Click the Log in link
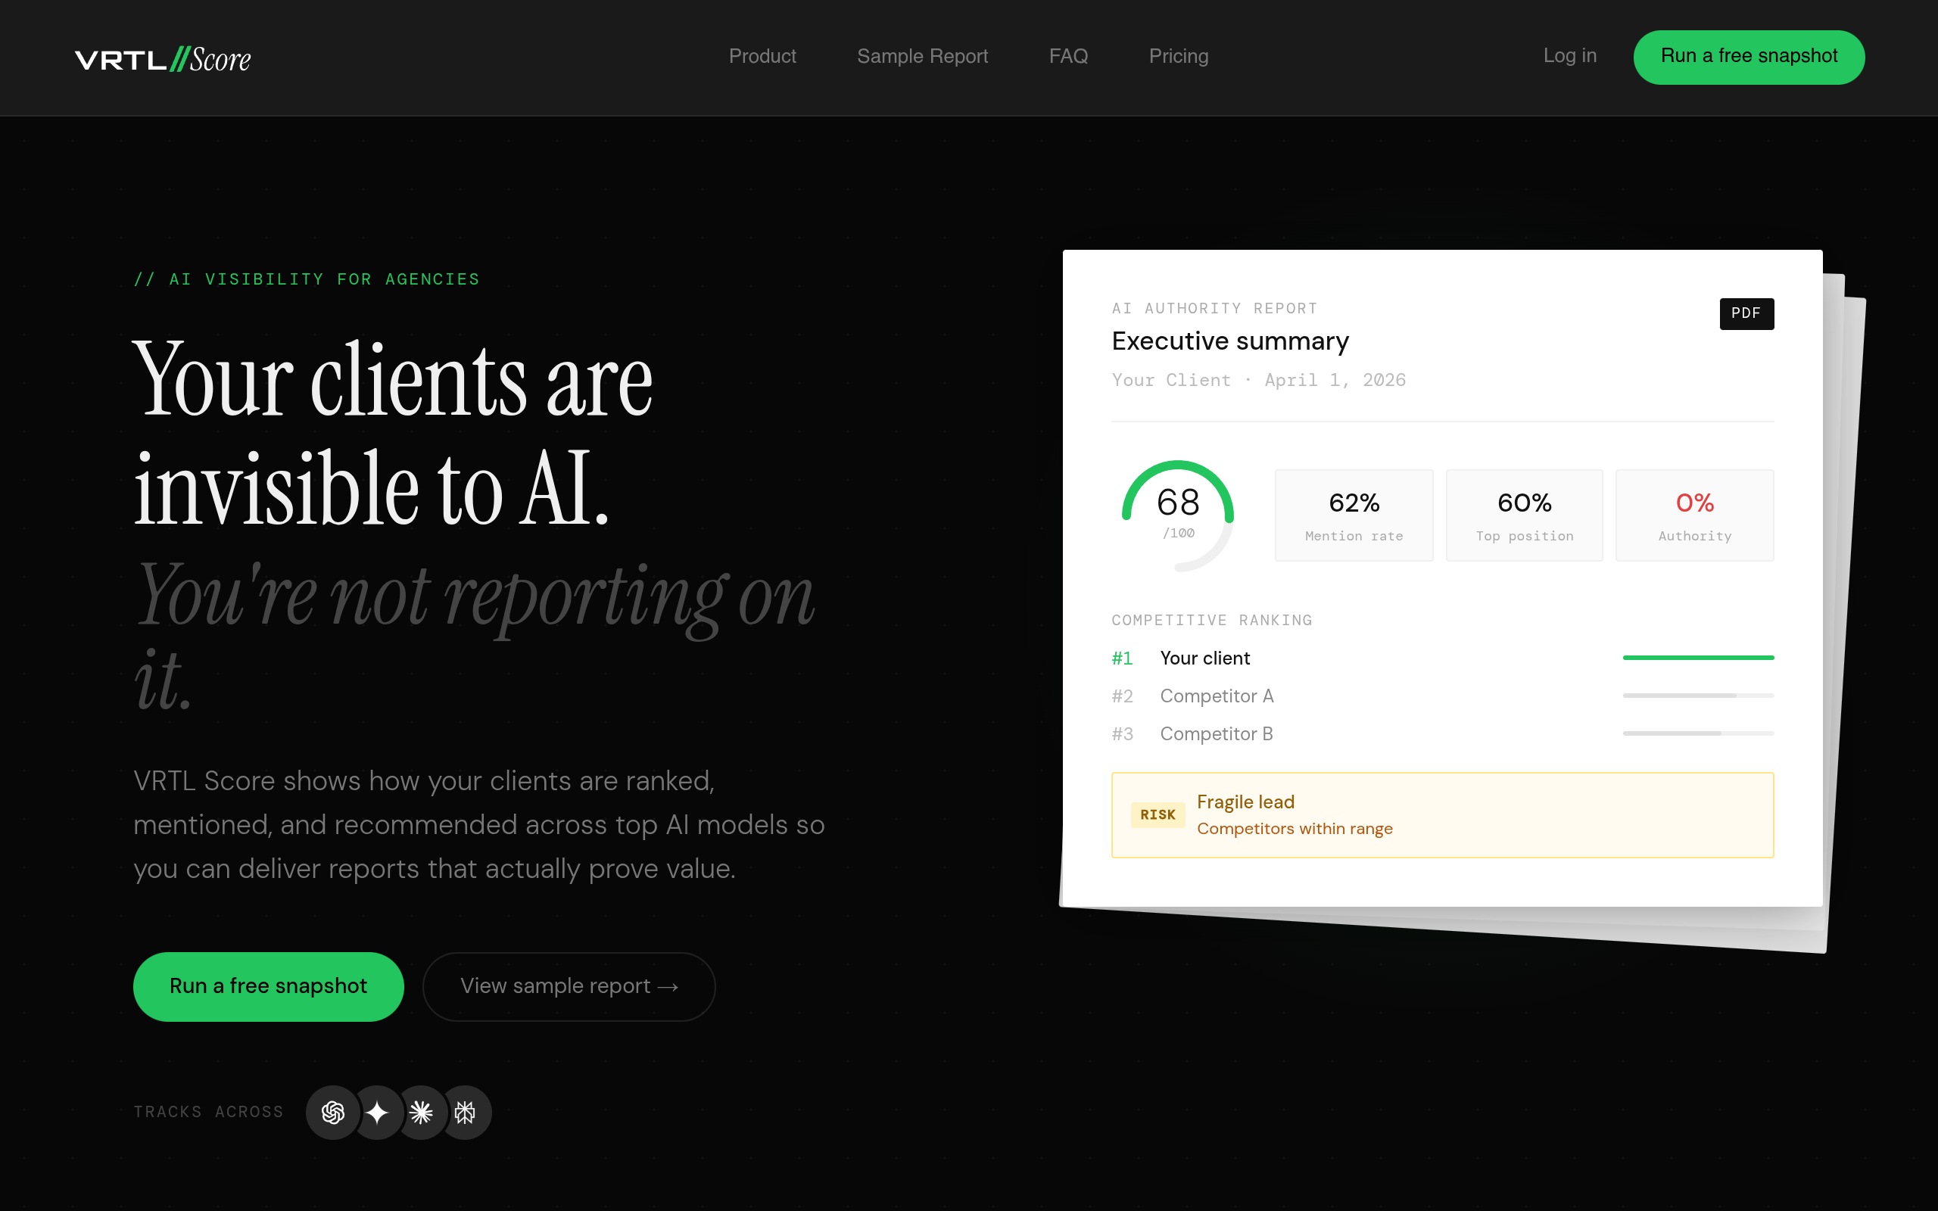This screenshot has height=1211, width=1938. pyautogui.click(x=1569, y=56)
